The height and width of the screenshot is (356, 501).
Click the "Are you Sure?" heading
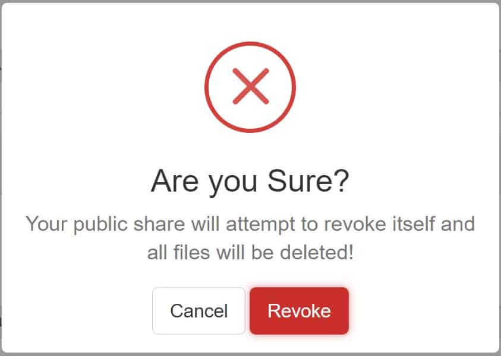click(250, 181)
